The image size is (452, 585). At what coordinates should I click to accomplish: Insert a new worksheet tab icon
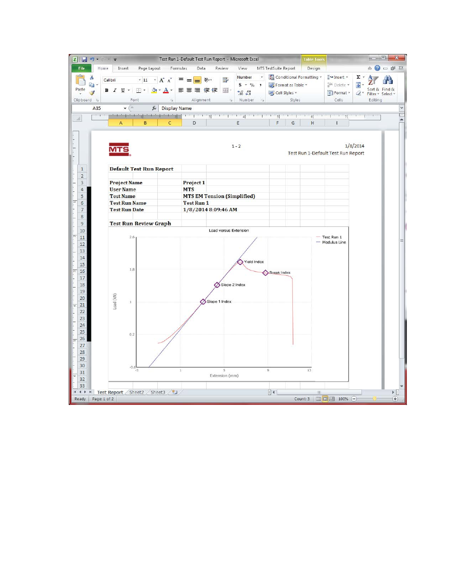click(174, 392)
